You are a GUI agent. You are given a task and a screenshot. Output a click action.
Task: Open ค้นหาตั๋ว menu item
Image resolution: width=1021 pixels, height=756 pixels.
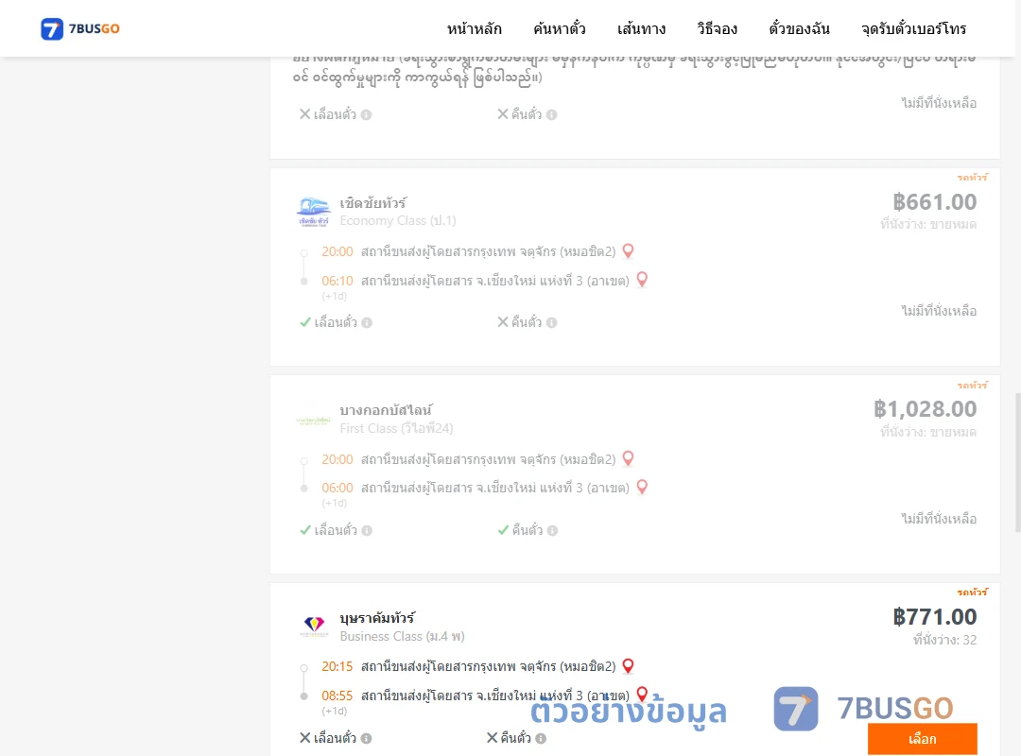(x=560, y=28)
